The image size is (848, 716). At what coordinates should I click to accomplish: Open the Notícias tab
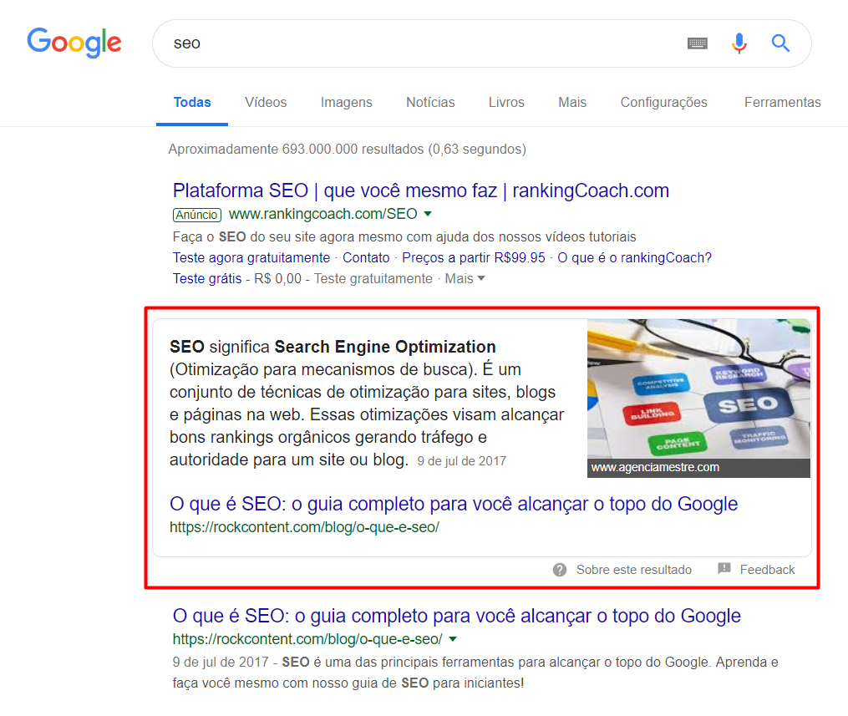coord(430,102)
